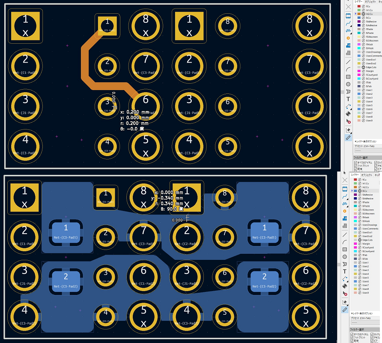
Task: Activate route track tool in lower window
Action: [x=345, y=196]
